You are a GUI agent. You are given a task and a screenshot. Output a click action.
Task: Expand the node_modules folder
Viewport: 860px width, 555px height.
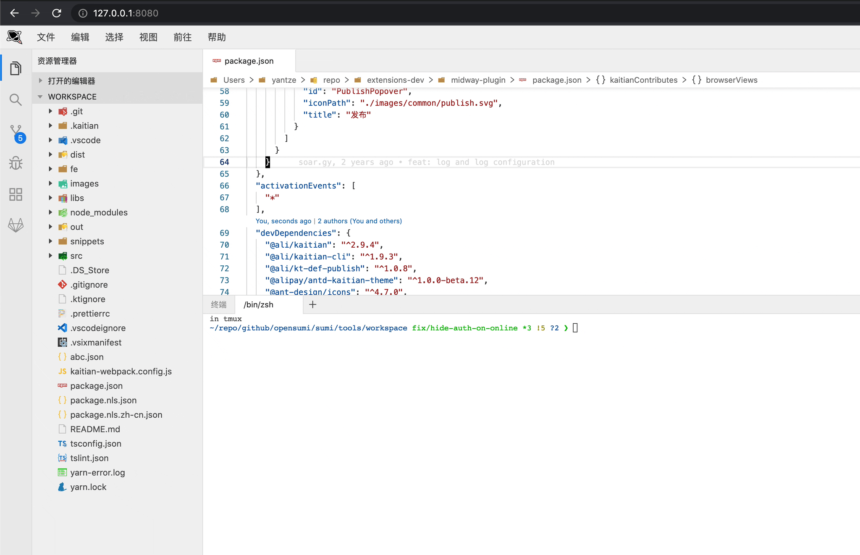(x=50, y=212)
